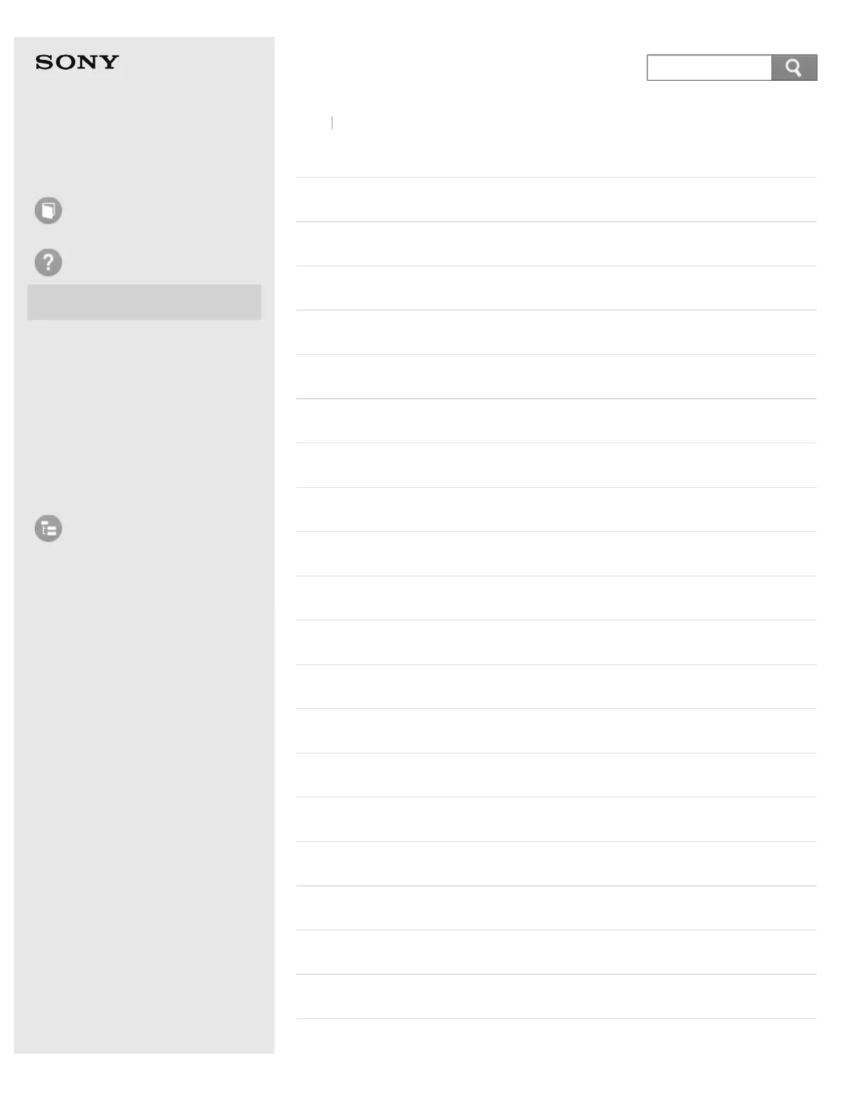The image size is (853, 1104).
Task: Click the breadcrumb item left of the separator
Action: click(x=312, y=123)
